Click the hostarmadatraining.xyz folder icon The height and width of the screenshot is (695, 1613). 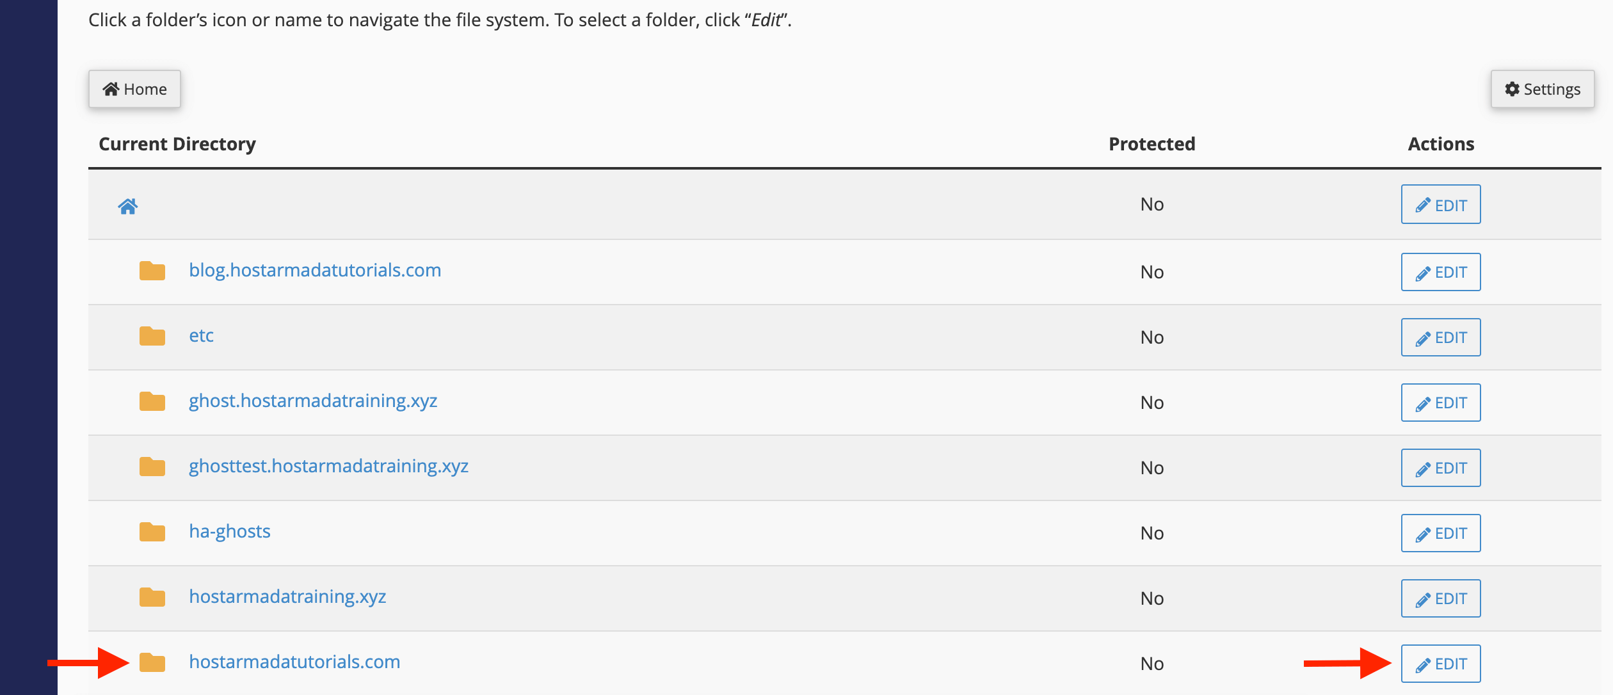click(x=152, y=597)
